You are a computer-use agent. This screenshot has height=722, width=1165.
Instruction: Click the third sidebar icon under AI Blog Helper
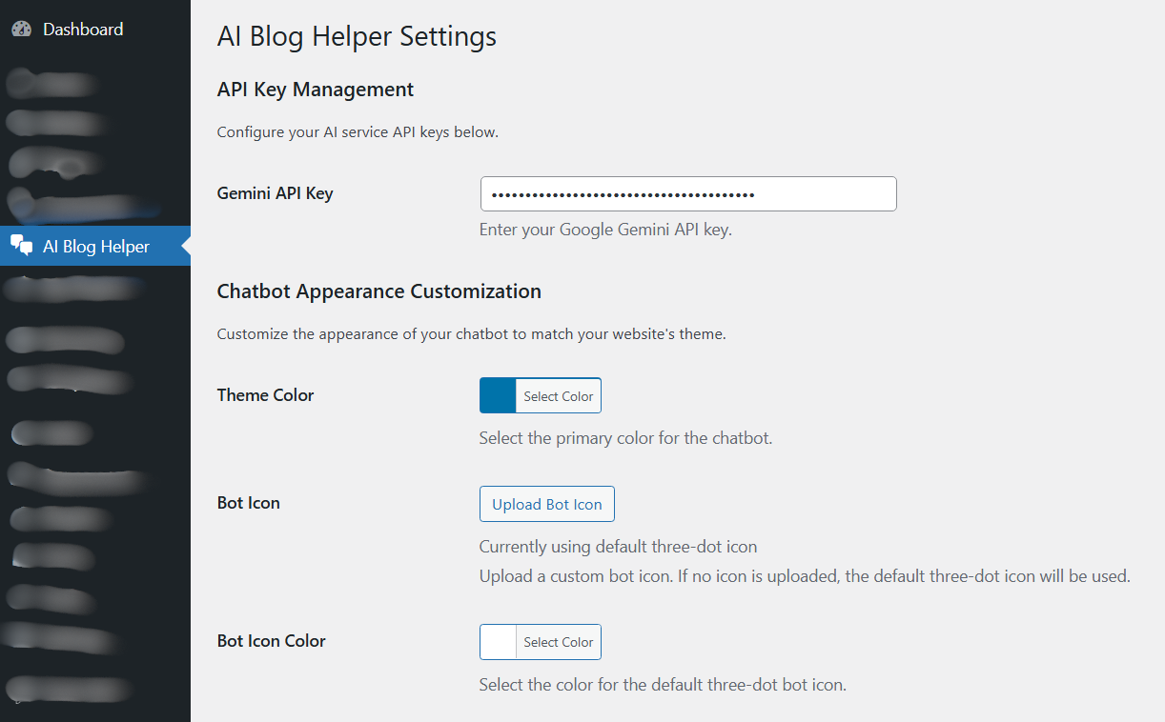click(x=21, y=379)
